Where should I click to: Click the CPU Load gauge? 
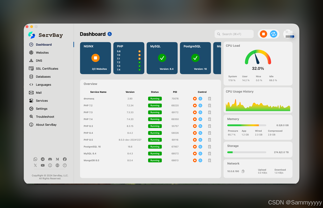point(258,57)
